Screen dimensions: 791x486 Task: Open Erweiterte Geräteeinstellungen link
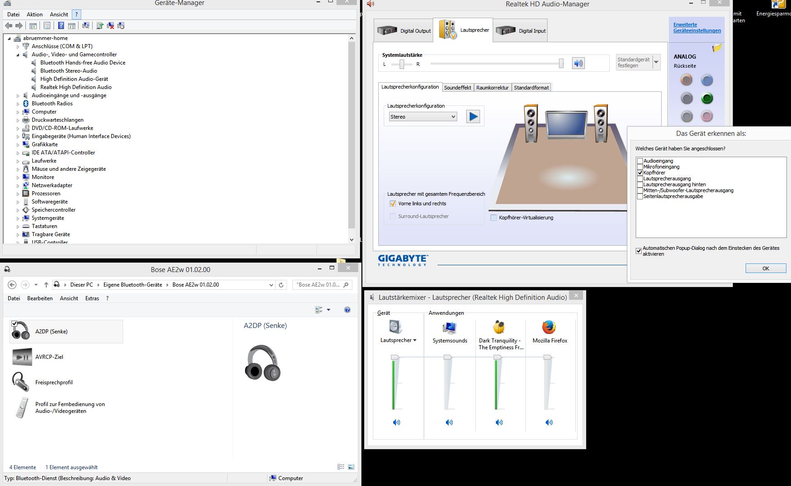click(697, 28)
